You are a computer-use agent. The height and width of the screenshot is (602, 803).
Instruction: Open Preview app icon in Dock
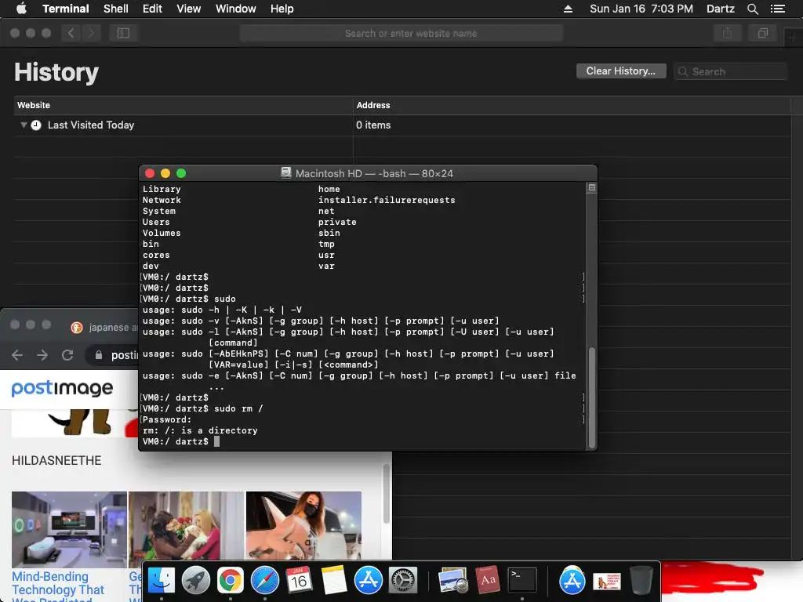(452, 581)
